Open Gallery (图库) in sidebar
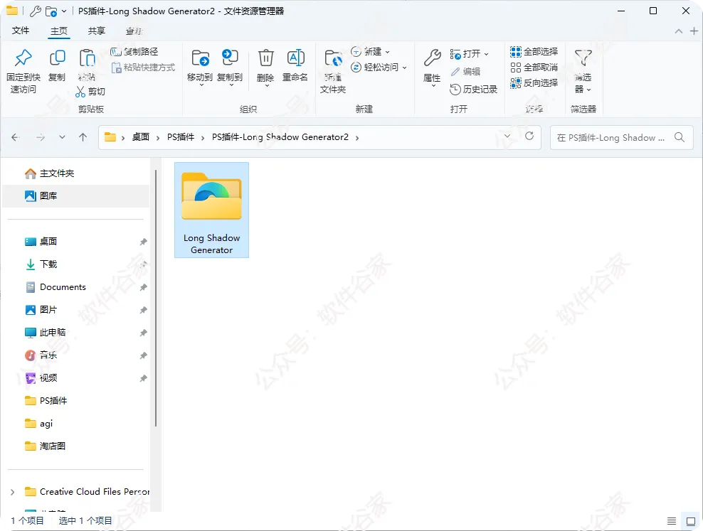 75,195
